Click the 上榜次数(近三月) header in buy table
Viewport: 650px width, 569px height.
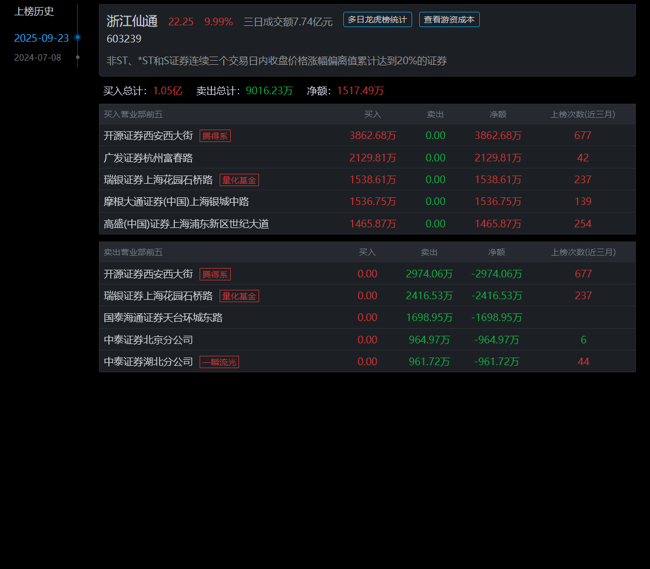pos(583,114)
